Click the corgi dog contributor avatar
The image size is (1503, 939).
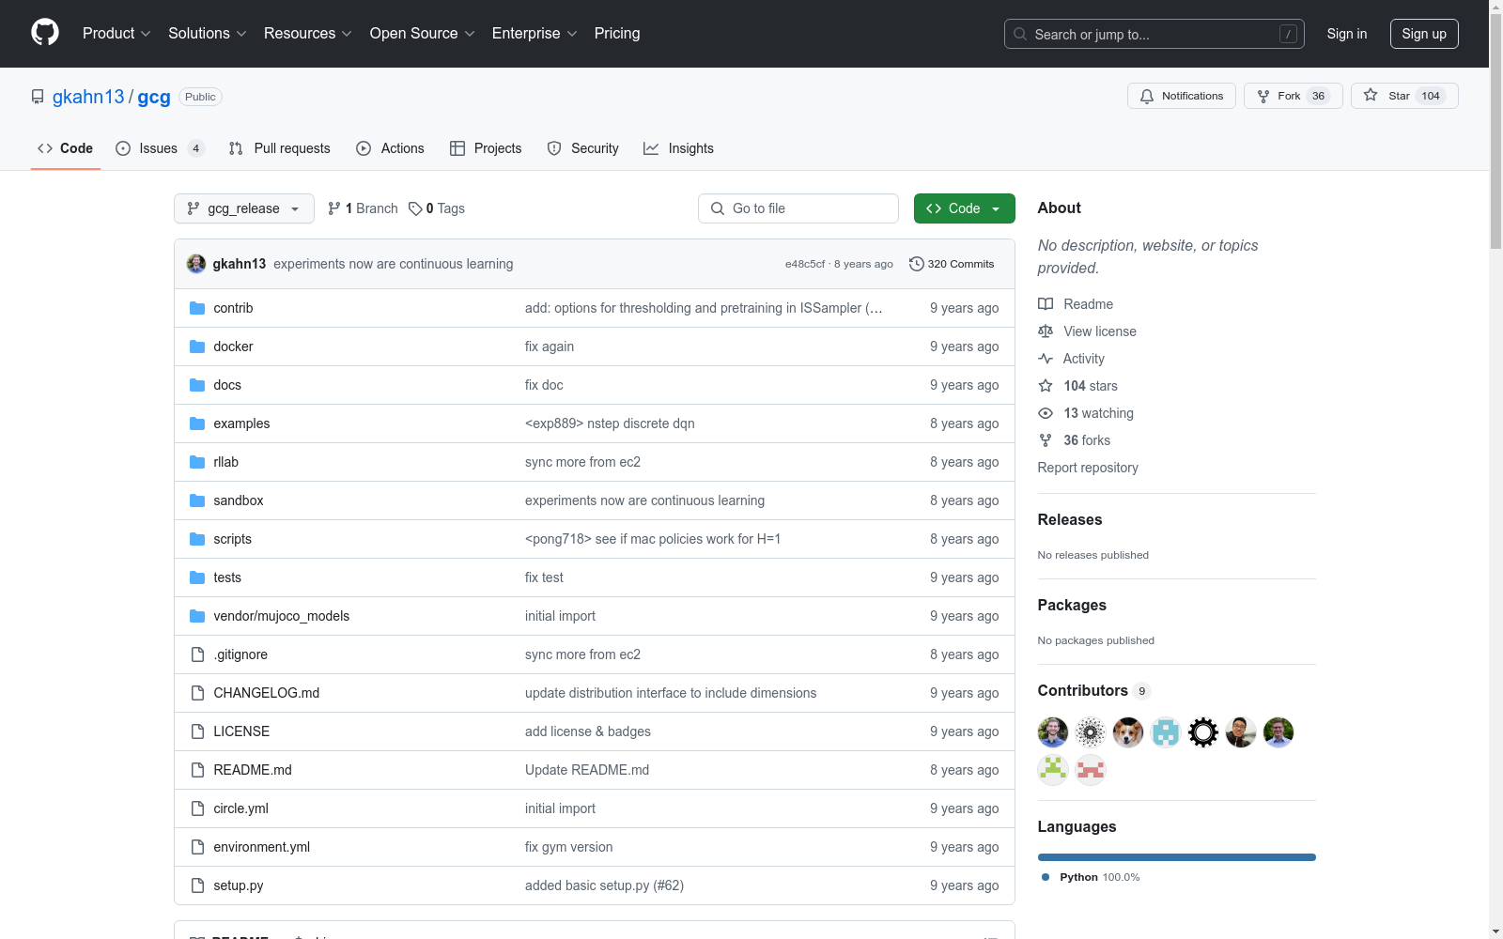pyautogui.click(x=1128, y=731)
